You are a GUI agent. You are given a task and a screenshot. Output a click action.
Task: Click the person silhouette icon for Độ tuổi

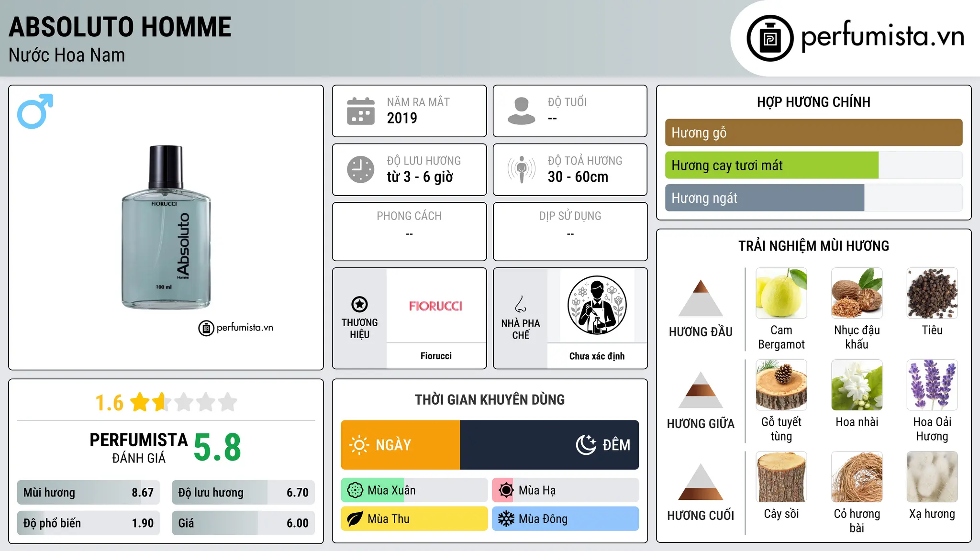point(522,111)
